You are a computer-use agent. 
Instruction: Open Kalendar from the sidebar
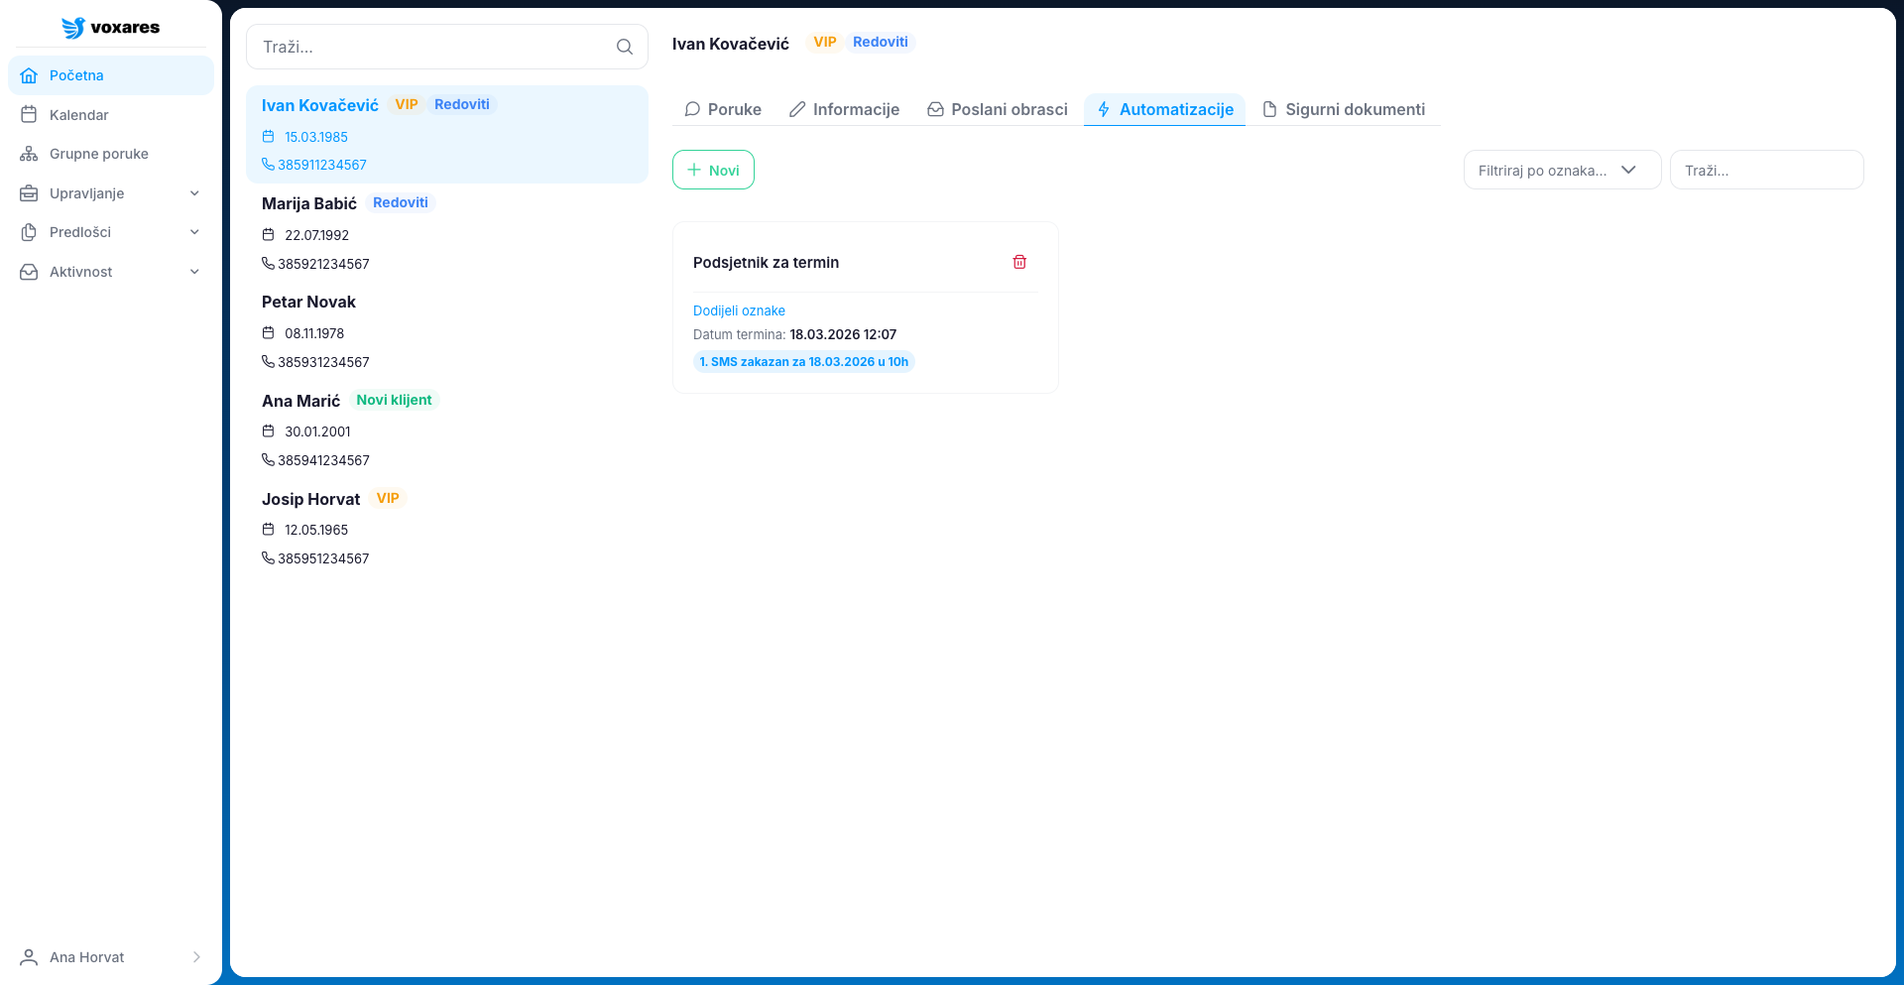pos(79,115)
